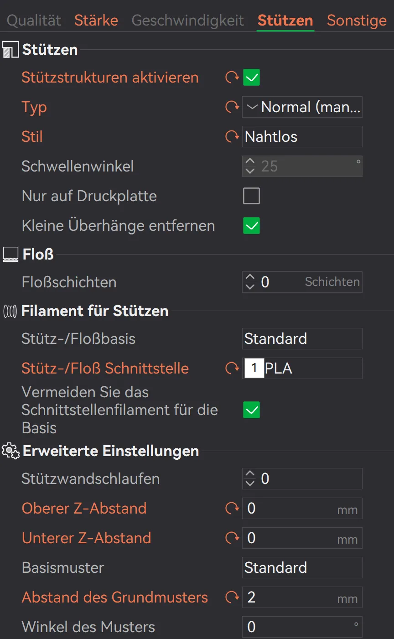Open the Stil dropdown set to Nahtlos
The image size is (394, 639).
point(302,136)
